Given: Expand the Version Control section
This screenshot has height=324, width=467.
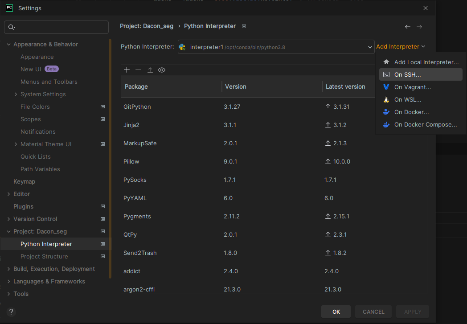Looking at the screenshot, I should 8,219.
